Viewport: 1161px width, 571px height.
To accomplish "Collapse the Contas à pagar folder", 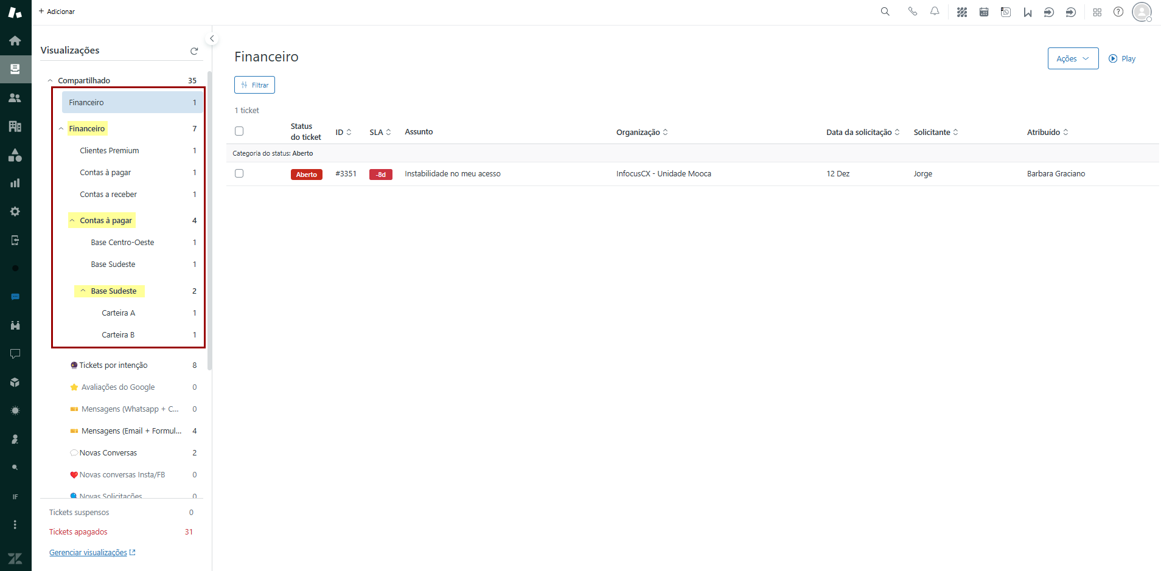I will tap(72, 221).
